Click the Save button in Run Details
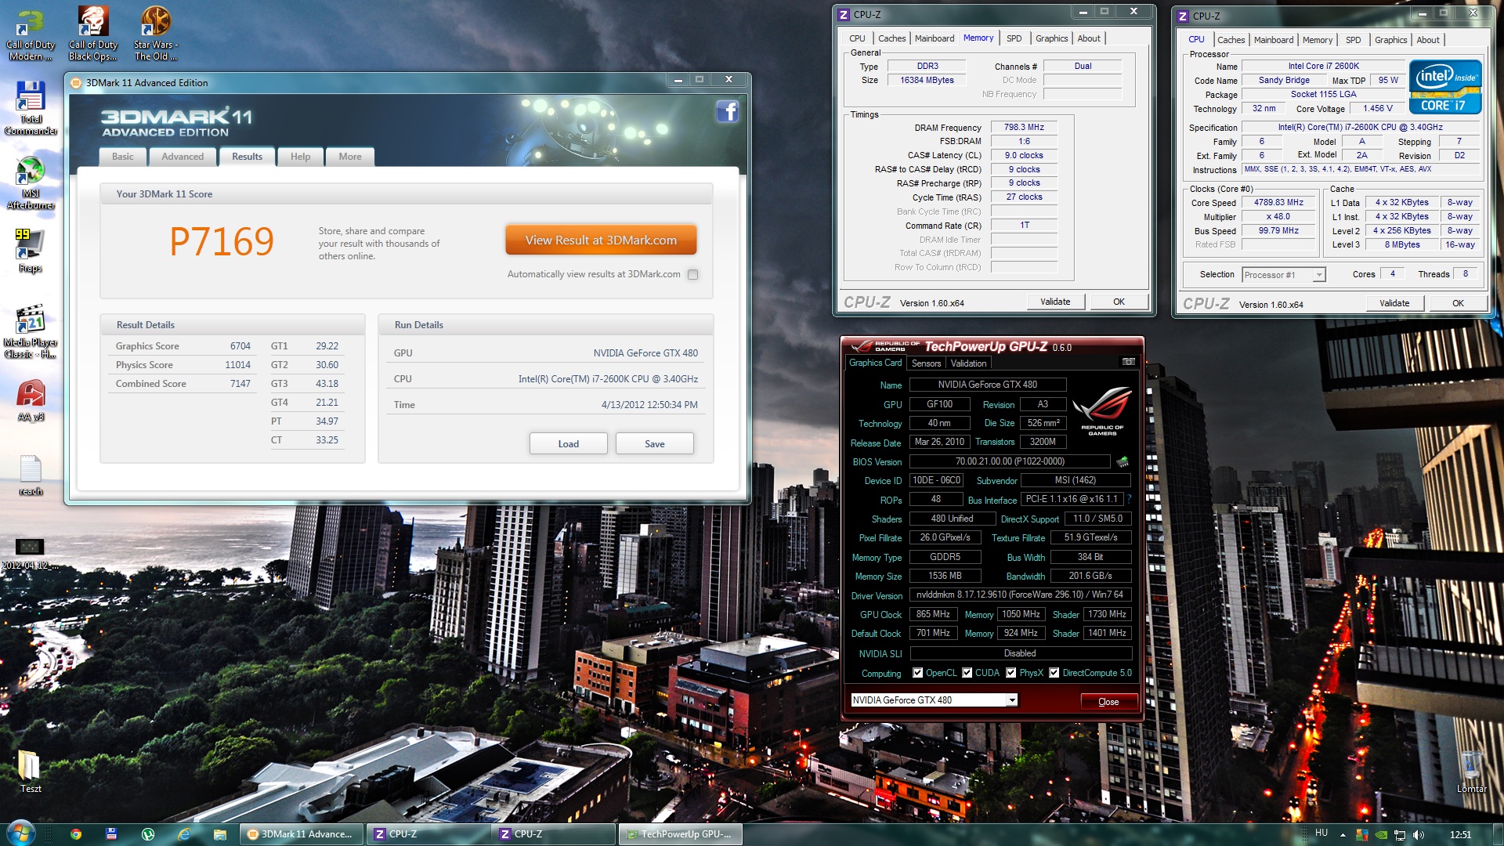The height and width of the screenshot is (846, 1504). pyautogui.click(x=654, y=444)
